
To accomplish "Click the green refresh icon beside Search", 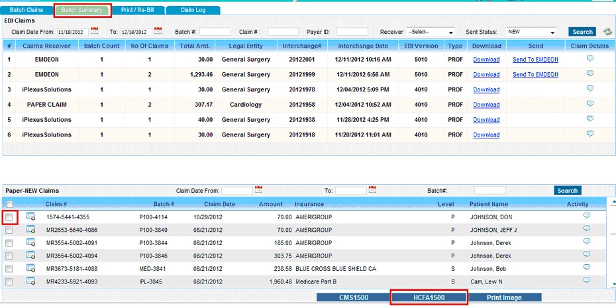I will tap(607, 32).
